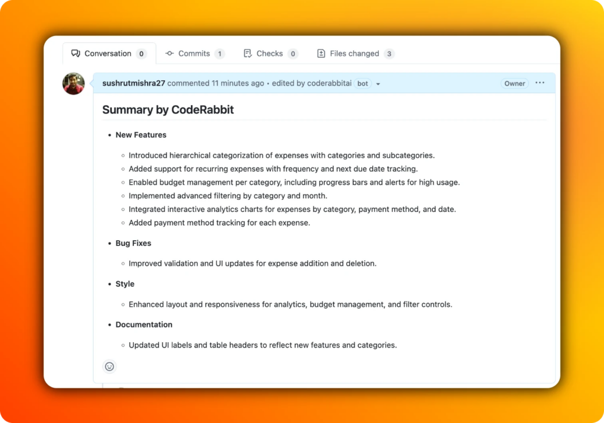Open comment options via the three-dot dropdown
The width and height of the screenshot is (604, 423).
(539, 83)
